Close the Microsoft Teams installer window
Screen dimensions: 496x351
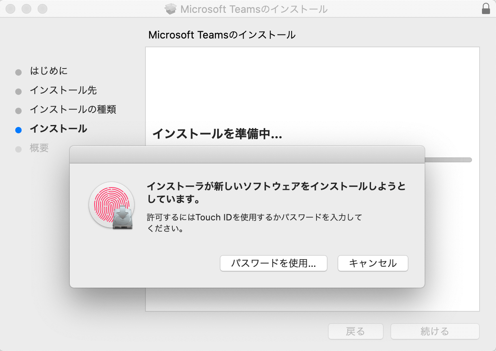(x=10, y=8)
